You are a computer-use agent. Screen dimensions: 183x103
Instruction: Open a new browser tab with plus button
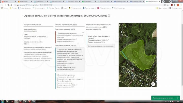pos(163,2)
